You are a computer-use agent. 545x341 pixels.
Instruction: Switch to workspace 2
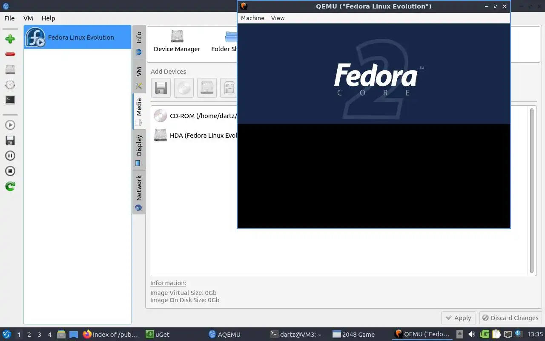point(29,335)
